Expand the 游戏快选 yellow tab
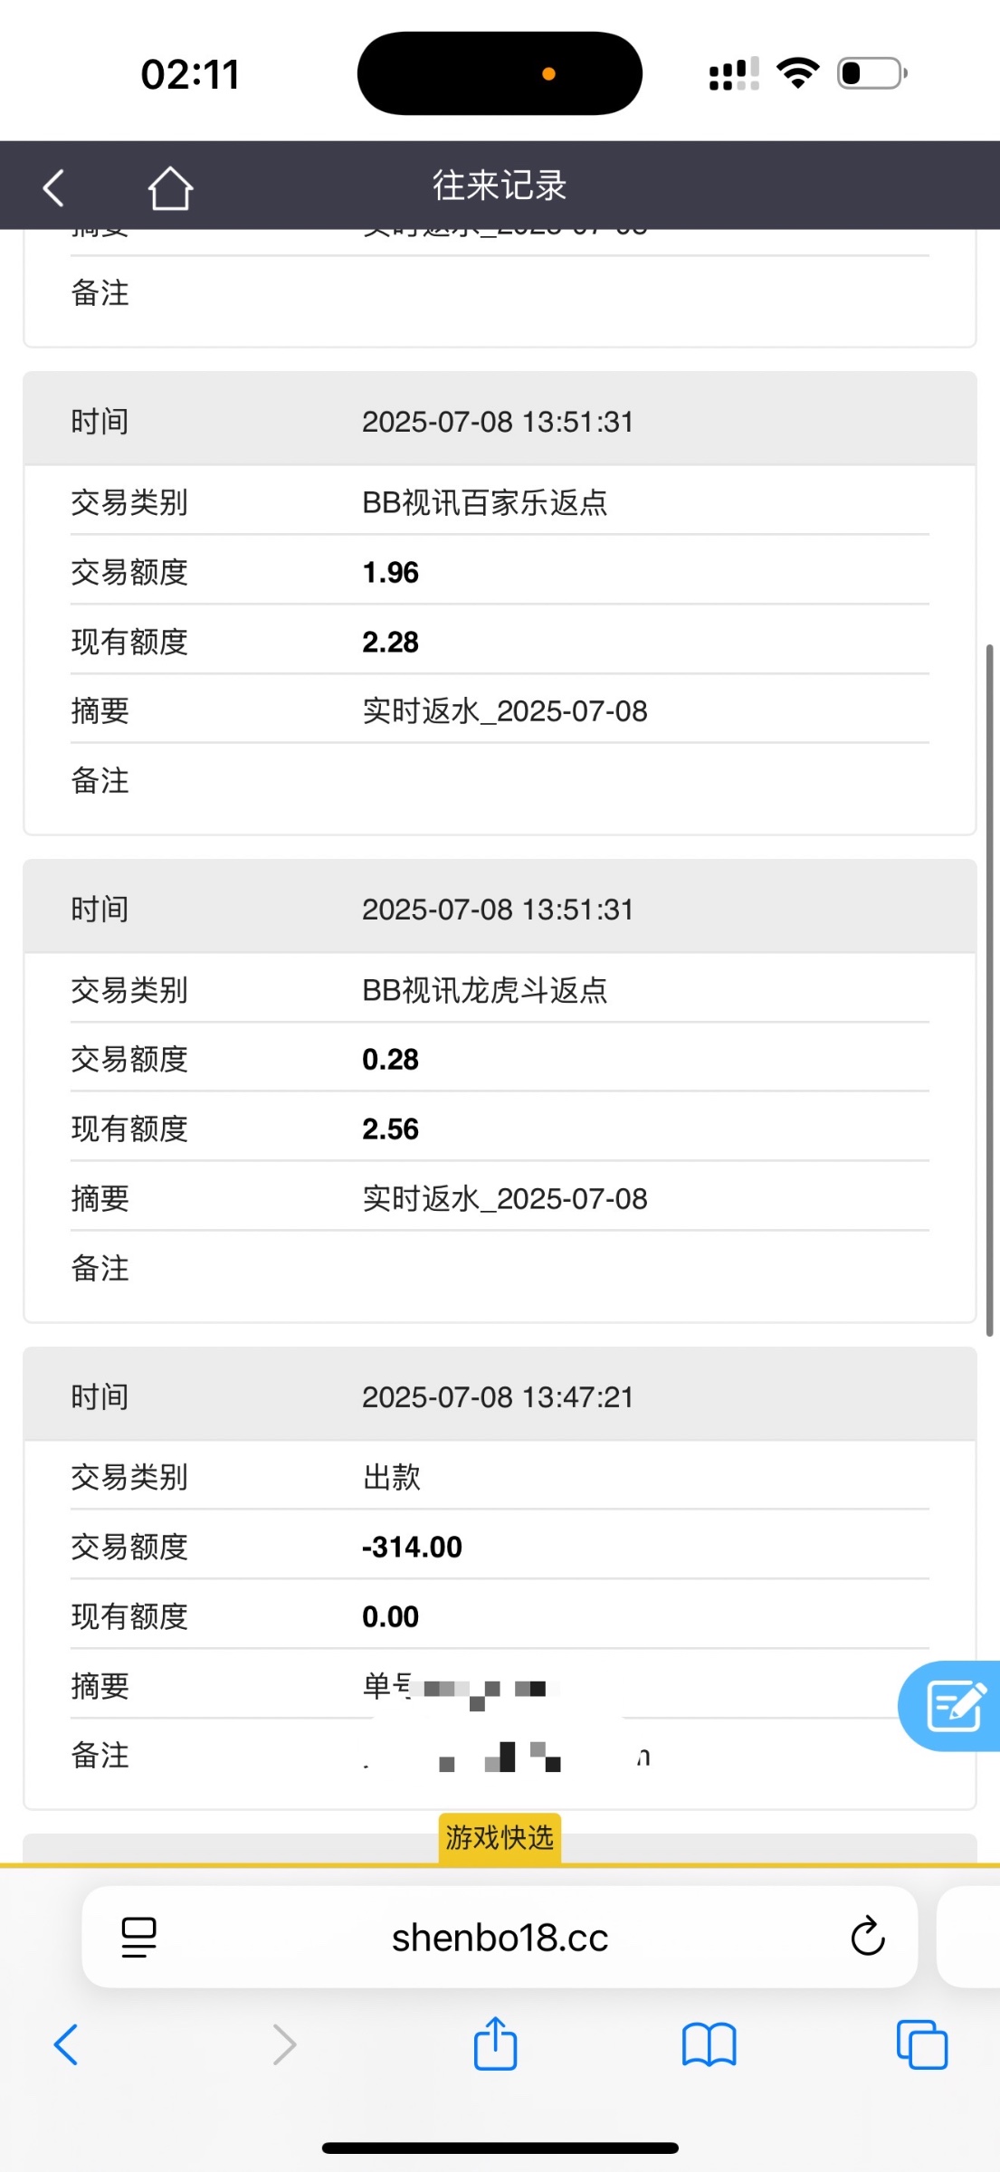This screenshot has width=1000, height=2172. click(x=500, y=1837)
